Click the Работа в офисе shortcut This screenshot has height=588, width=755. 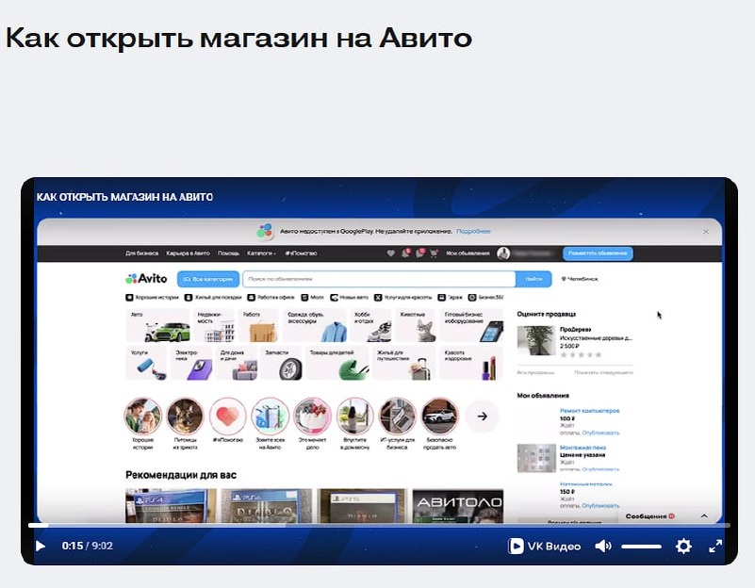click(x=271, y=298)
